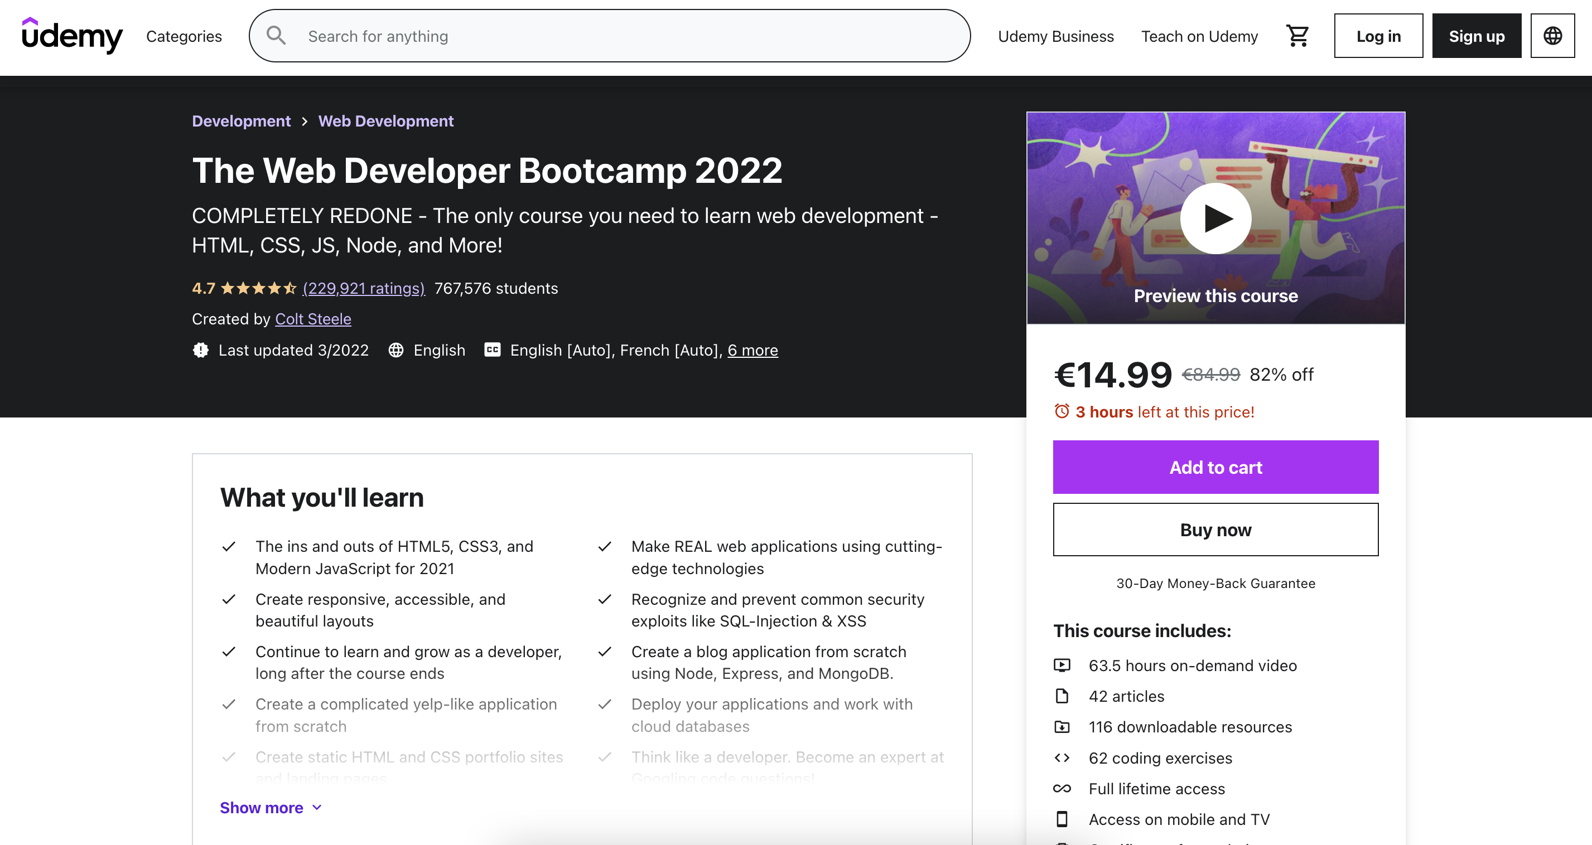
Task: Click the articles document icon
Action: 1062,697
